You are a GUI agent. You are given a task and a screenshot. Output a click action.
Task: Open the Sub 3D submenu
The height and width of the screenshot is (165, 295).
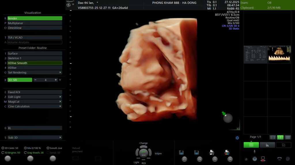[x=35, y=137]
